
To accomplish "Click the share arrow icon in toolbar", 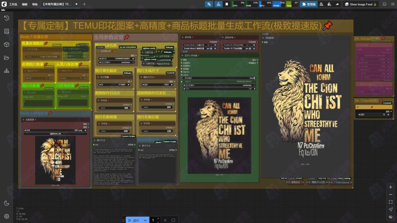I will coord(337,4).
